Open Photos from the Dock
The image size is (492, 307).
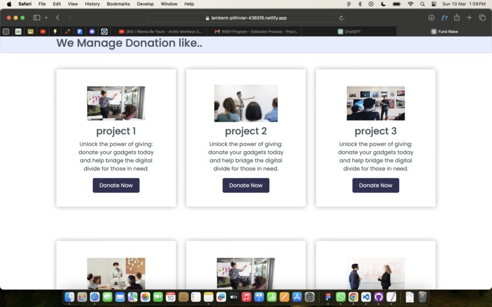pyautogui.click(x=145, y=297)
